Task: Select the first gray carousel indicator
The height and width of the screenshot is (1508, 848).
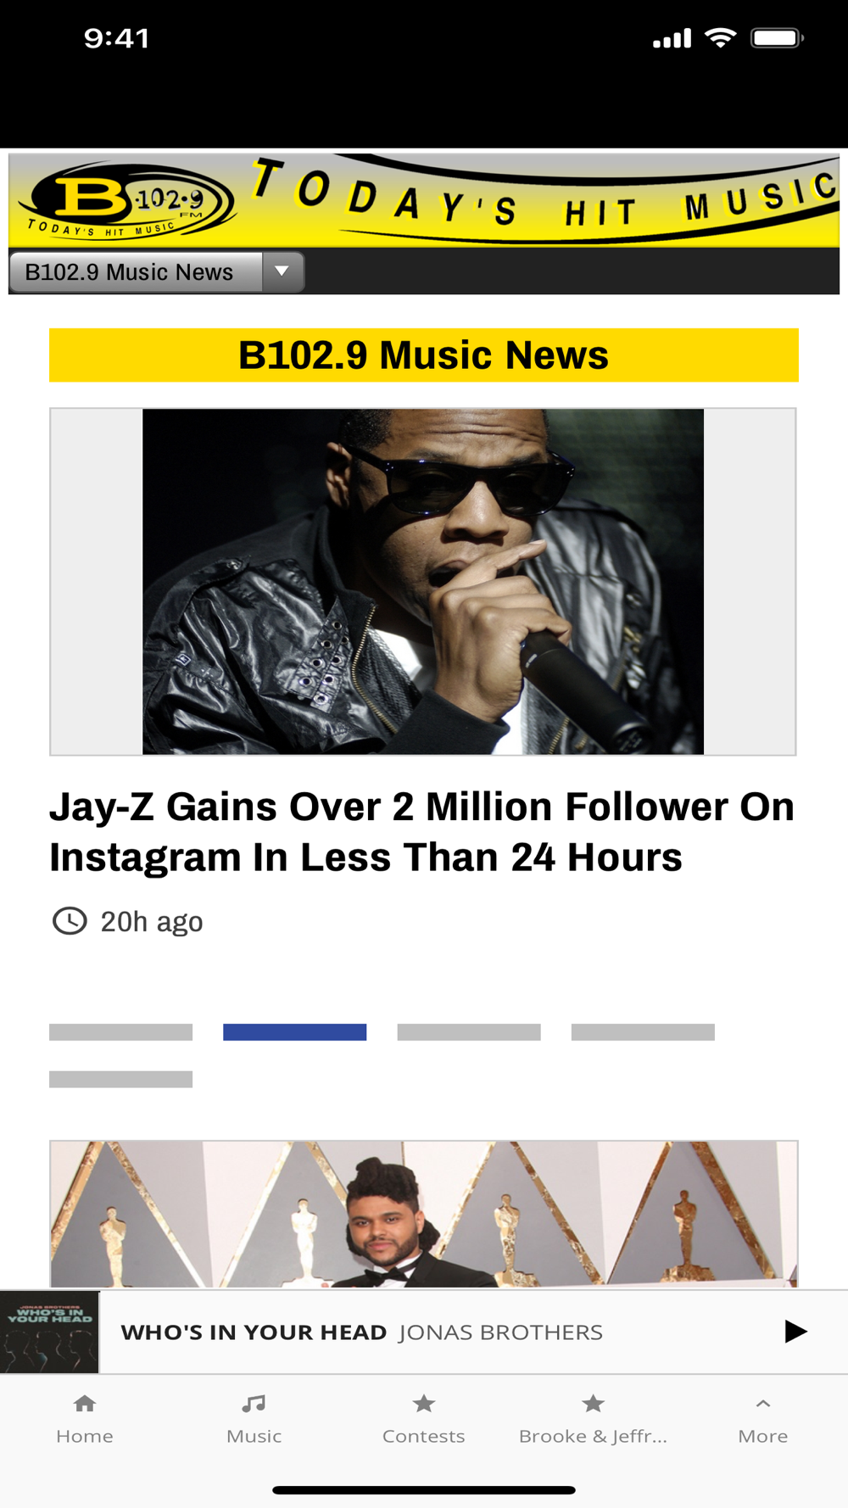Action: pos(120,1032)
